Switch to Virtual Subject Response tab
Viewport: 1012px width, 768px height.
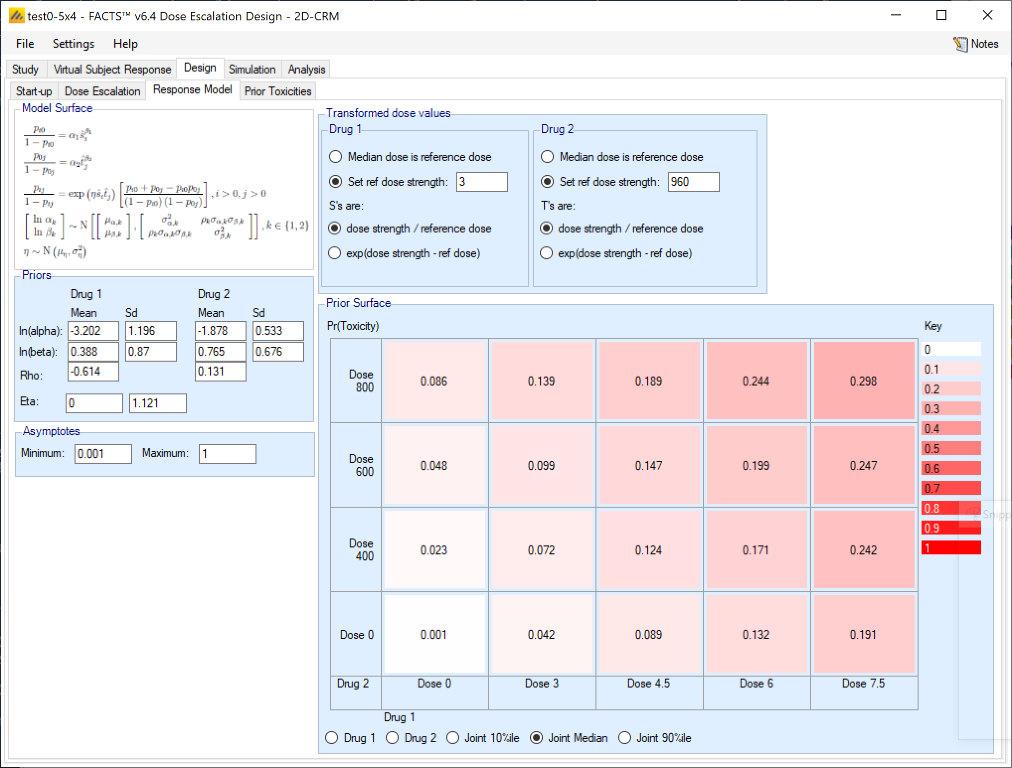click(x=112, y=70)
